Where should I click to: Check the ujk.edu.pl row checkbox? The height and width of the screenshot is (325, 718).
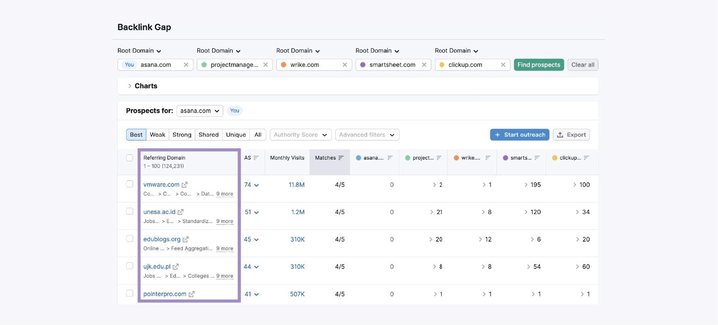tap(130, 266)
